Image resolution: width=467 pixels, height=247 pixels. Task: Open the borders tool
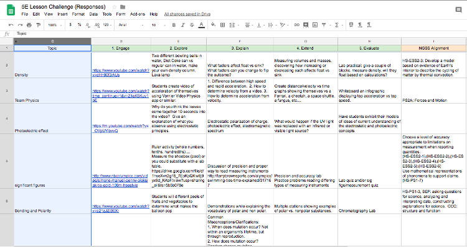[222, 25]
